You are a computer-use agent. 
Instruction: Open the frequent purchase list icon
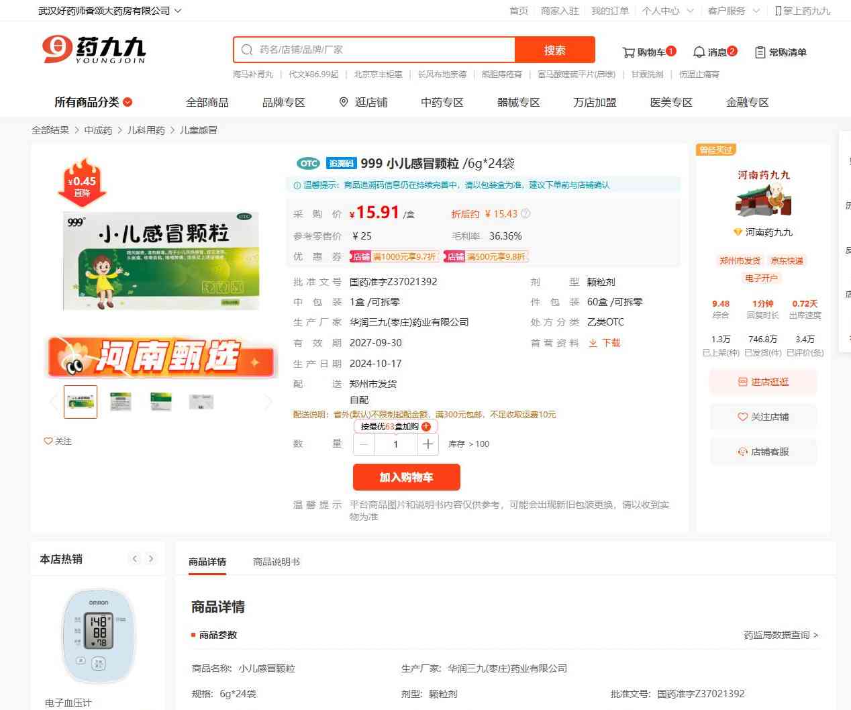point(760,52)
